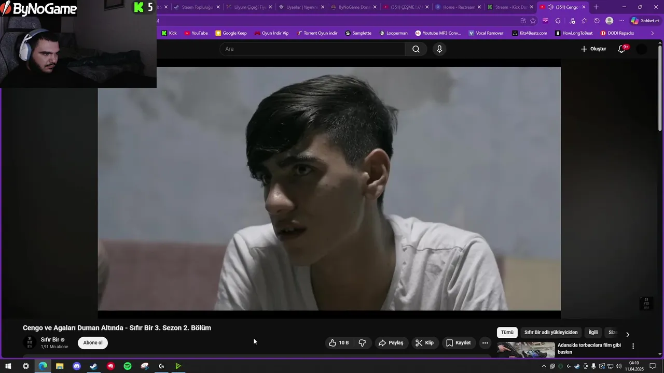Click the Sıfır Bir channel name
Image resolution: width=664 pixels, height=373 pixels.
(x=50, y=340)
